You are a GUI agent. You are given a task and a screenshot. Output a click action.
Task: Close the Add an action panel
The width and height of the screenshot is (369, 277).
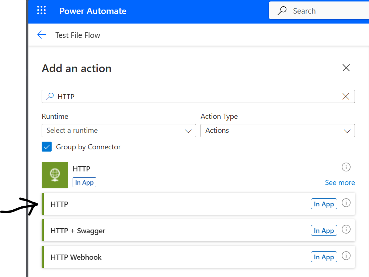click(x=346, y=68)
